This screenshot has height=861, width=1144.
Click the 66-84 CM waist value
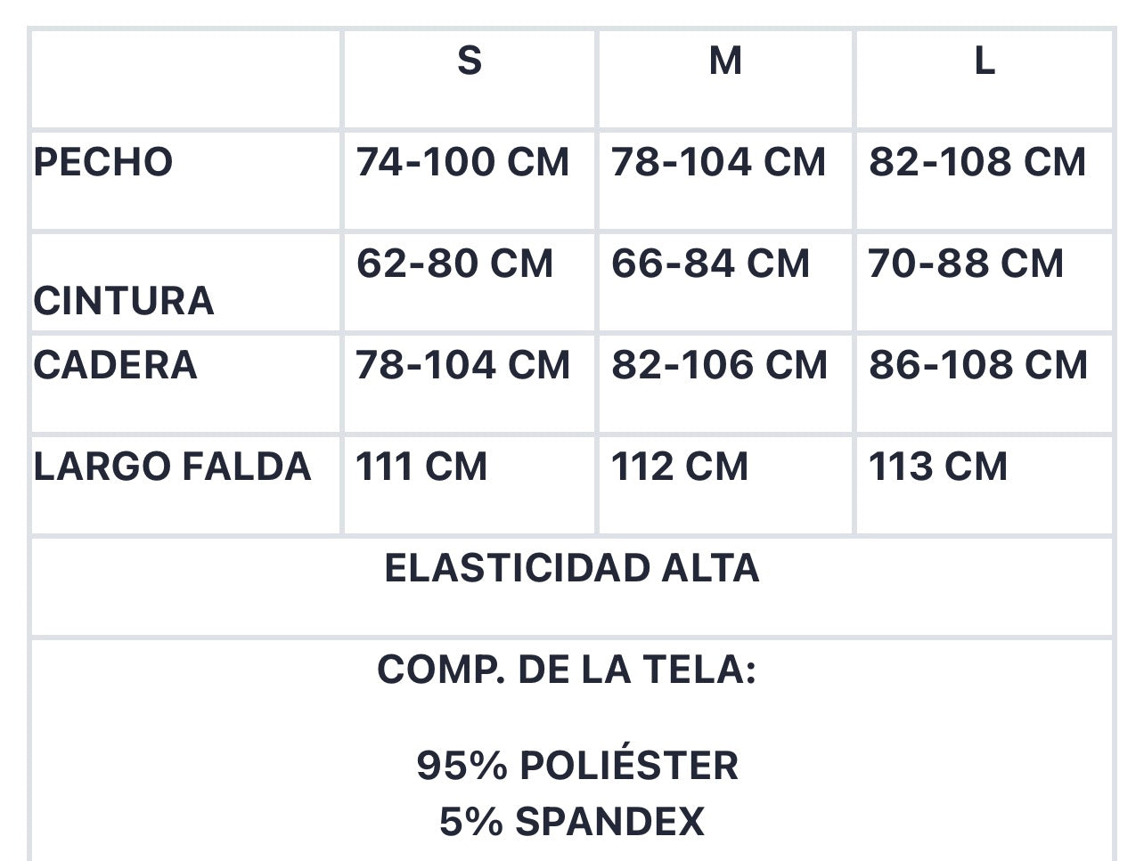(x=710, y=264)
